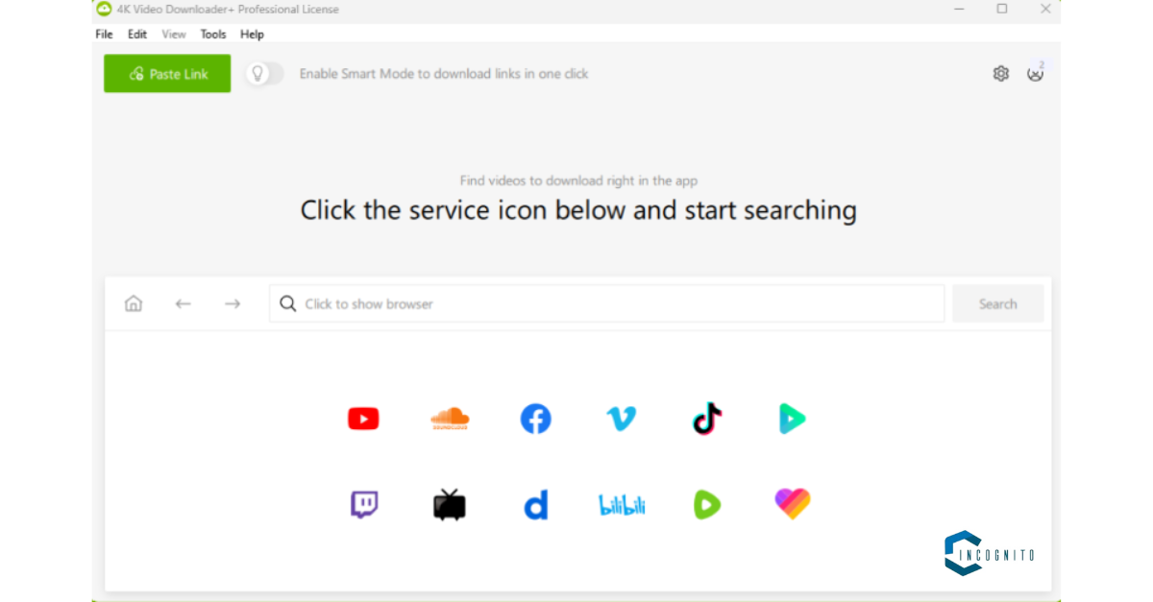
Task: Open the Facebook service icon
Action: pyautogui.click(x=536, y=419)
